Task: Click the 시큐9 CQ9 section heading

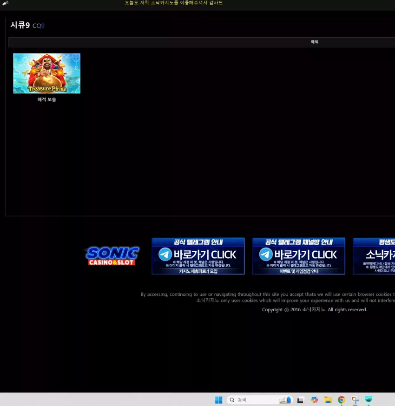Action: [x=27, y=26]
